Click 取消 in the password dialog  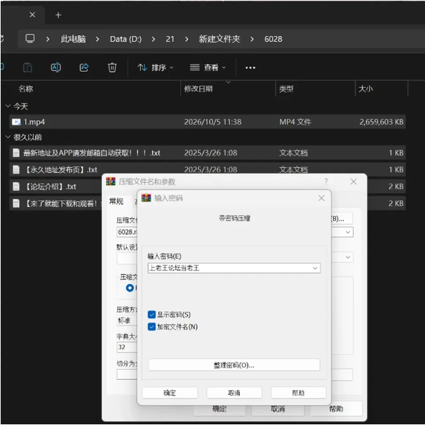tap(234, 393)
